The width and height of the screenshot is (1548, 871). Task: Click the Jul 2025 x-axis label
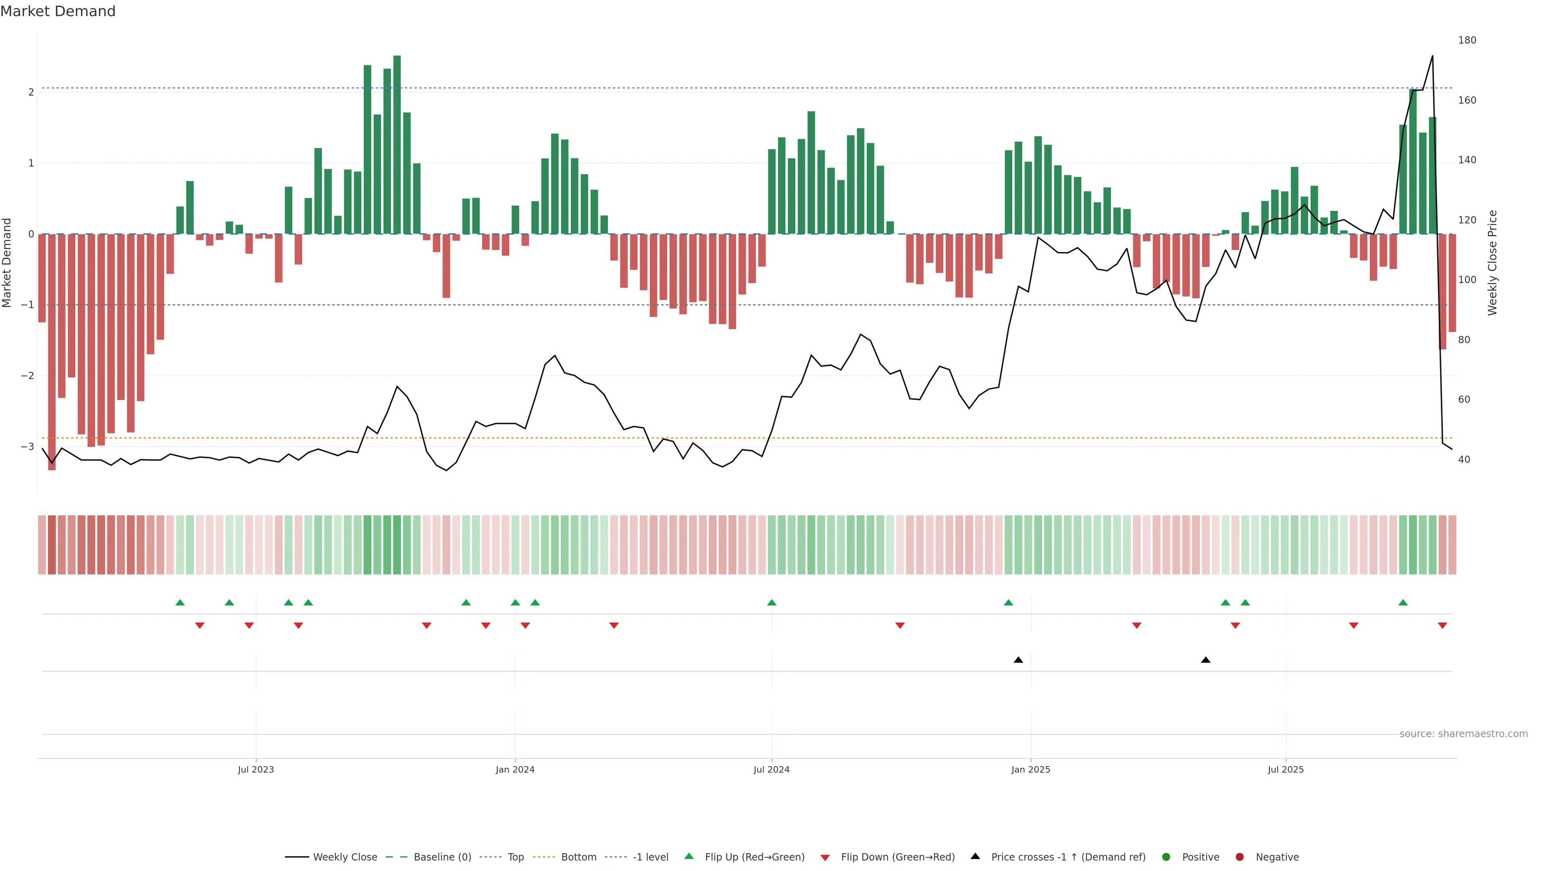pos(1286,769)
